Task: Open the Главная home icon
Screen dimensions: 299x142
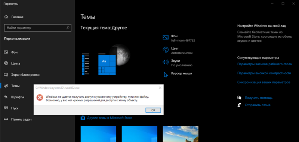Action: 6,17
